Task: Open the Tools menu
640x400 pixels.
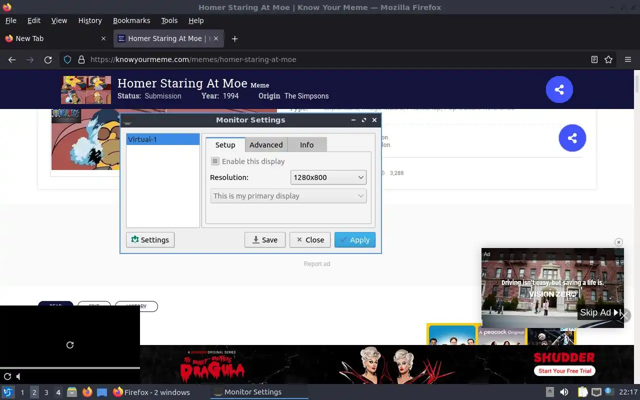Action: [x=169, y=20]
